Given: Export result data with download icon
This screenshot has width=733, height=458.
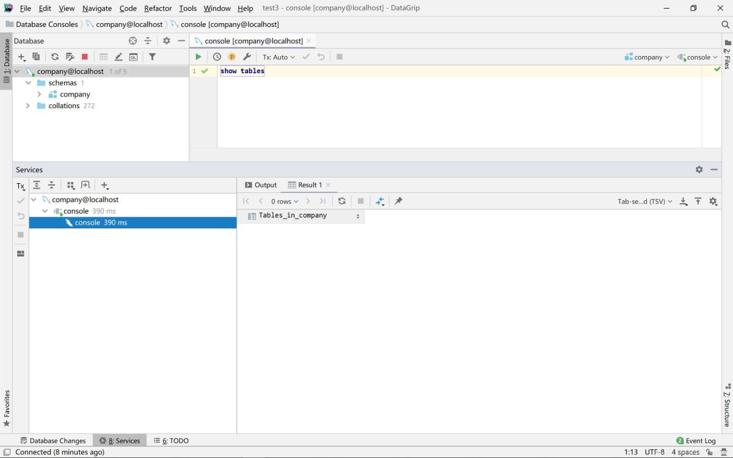Looking at the screenshot, I should point(684,201).
